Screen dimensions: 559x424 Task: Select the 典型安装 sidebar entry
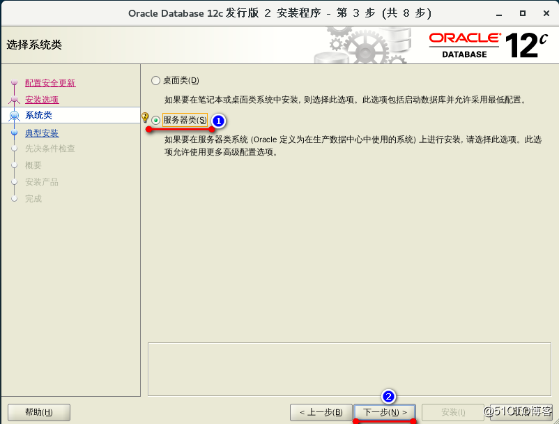point(41,132)
